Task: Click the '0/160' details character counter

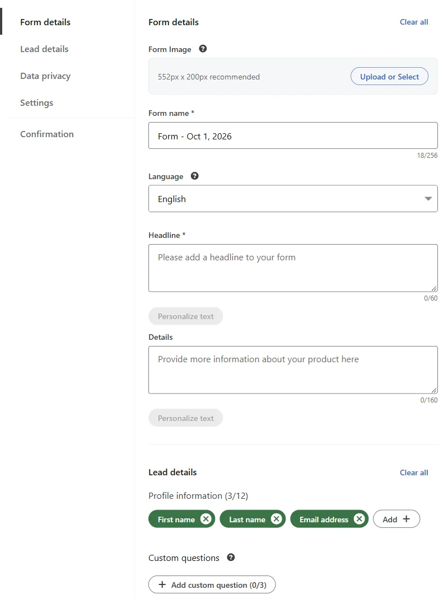Action: (x=429, y=400)
